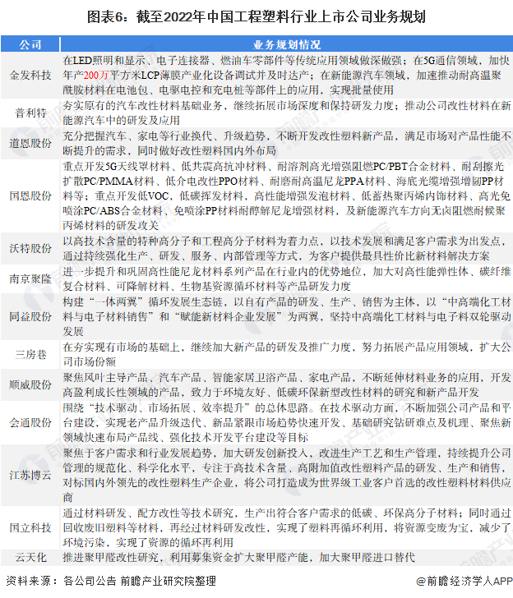Click 南京聚隆 plan text starting '进一步提升和巩固'
This screenshot has width=513, height=598.
click(286, 278)
